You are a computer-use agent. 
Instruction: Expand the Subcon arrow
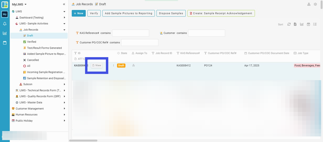point(64,84)
